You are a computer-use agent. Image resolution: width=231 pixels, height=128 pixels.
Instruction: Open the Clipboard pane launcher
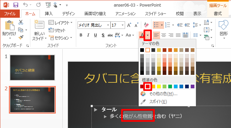[27, 46]
